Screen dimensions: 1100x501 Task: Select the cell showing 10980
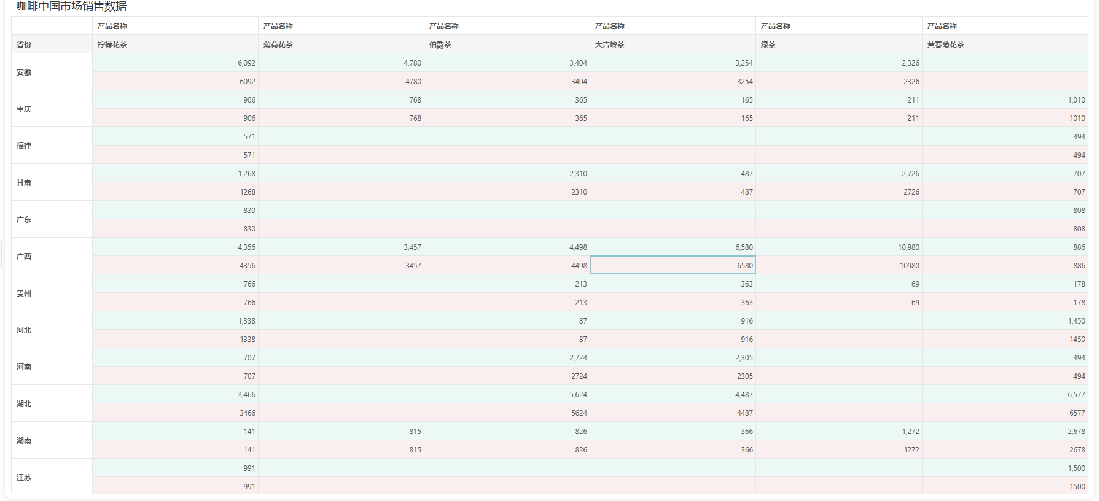click(x=838, y=265)
